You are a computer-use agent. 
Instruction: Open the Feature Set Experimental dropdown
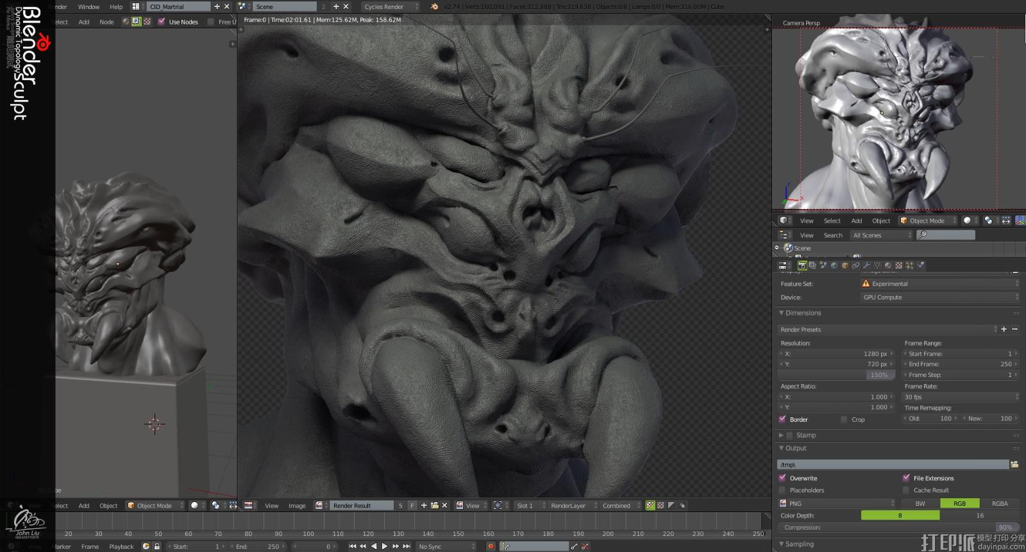pos(939,283)
